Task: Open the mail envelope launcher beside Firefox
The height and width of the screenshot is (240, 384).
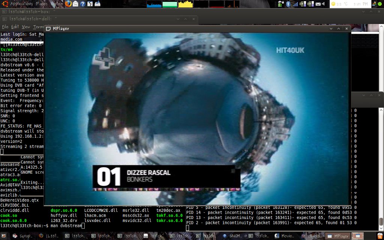Action: (76, 4)
